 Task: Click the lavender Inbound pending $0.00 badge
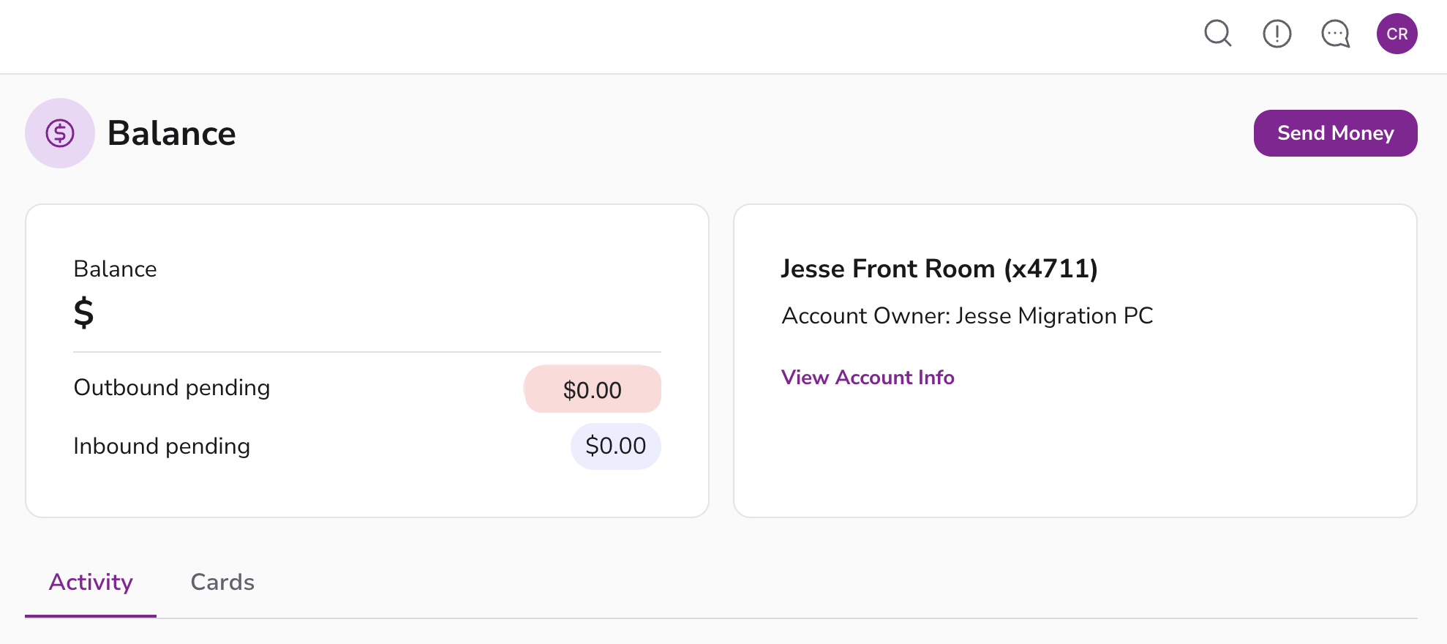615,446
